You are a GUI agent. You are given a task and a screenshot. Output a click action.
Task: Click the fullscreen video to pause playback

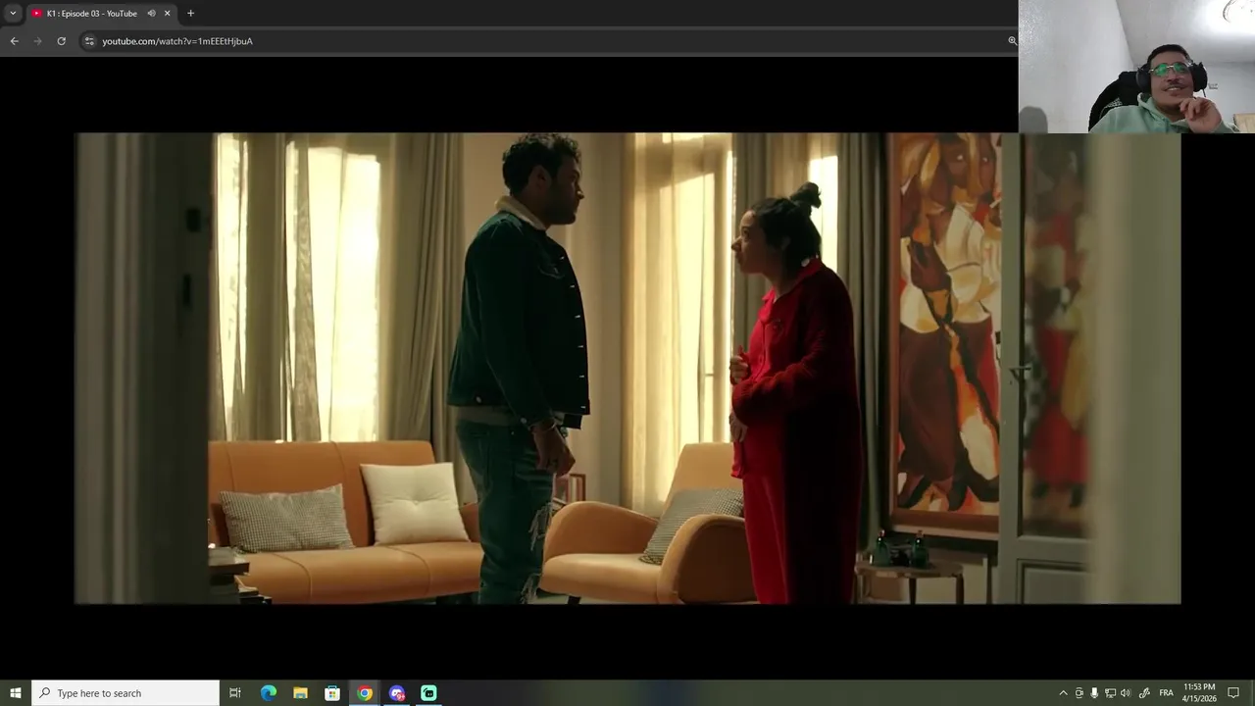pos(627,368)
